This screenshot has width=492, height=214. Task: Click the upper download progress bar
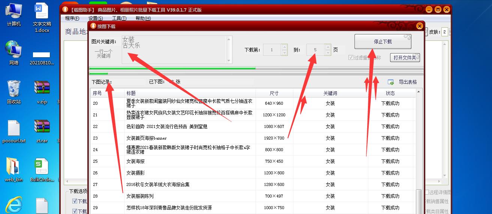pos(256,68)
